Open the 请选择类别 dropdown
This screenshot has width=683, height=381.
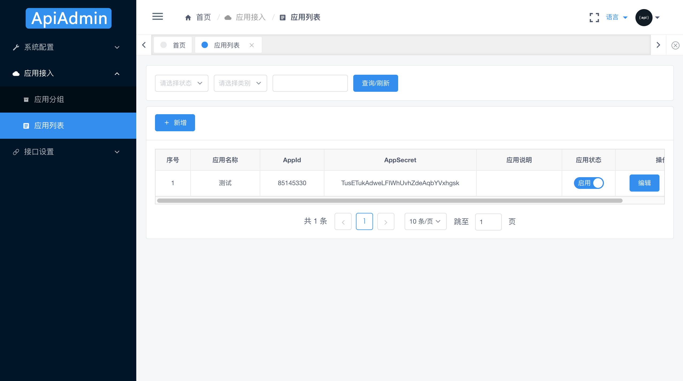point(240,83)
